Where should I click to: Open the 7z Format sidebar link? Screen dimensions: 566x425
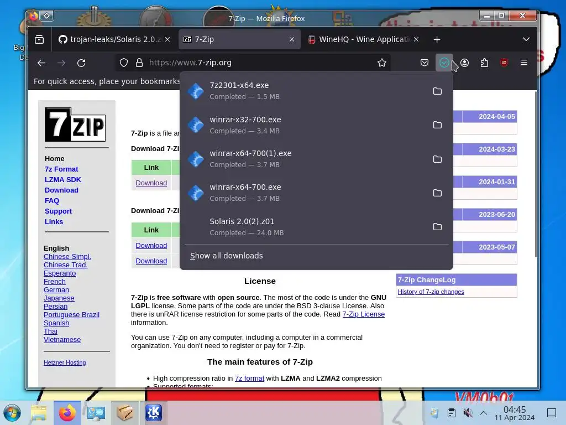[61, 169]
